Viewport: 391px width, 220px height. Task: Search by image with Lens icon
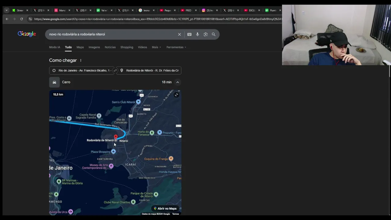[206, 35]
